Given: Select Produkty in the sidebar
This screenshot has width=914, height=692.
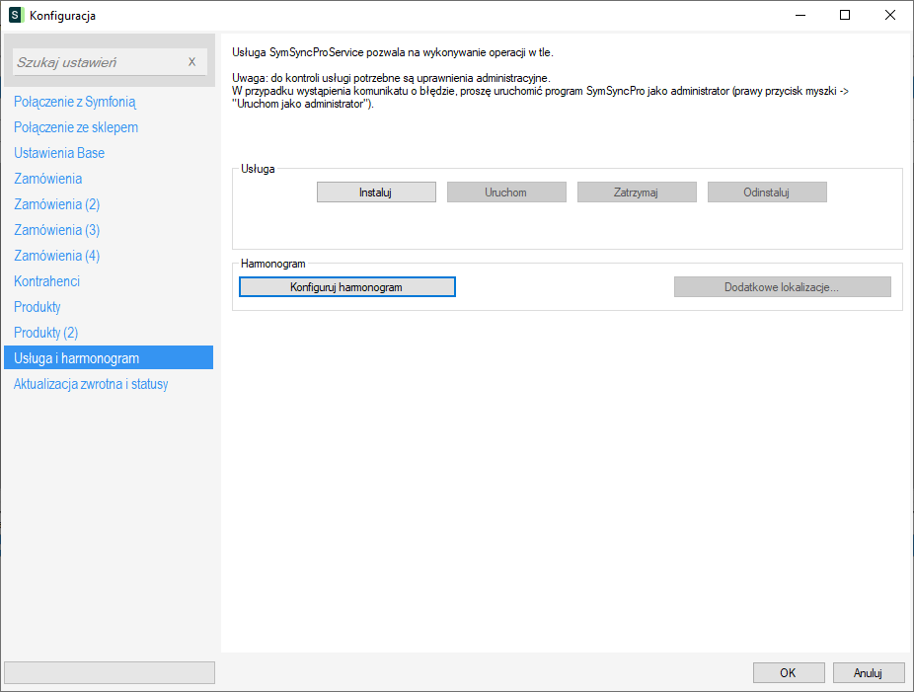Looking at the screenshot, I should (x=38, y=307).
